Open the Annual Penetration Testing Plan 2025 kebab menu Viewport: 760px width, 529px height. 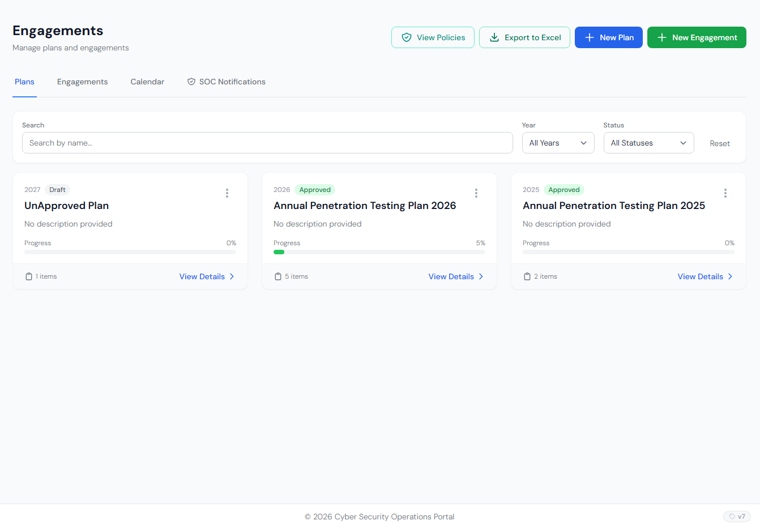(725, 193)
